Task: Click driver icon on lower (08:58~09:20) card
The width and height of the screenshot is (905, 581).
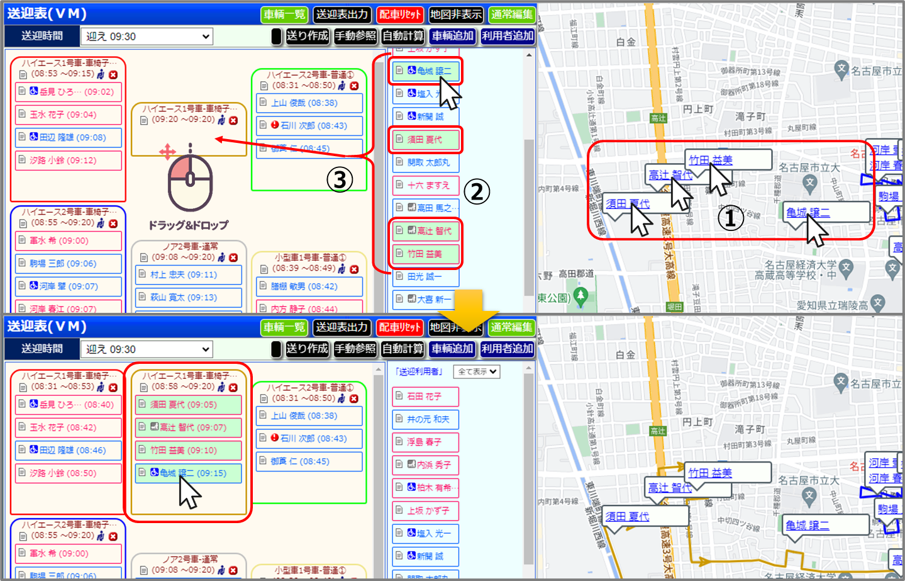Action: point(221,387)
